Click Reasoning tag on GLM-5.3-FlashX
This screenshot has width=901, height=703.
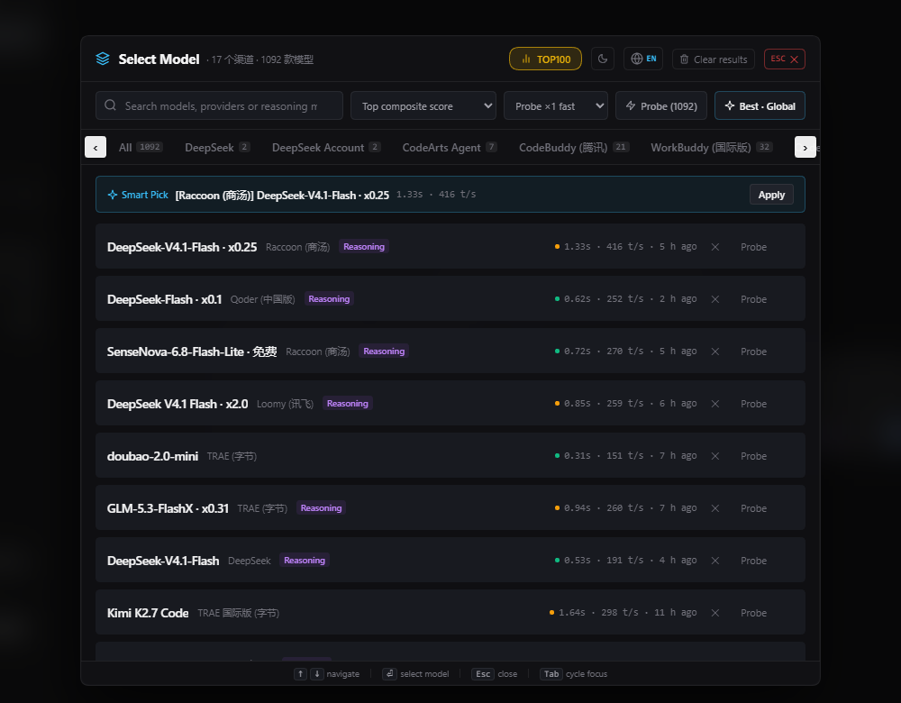pyautogui.click(x=322, y=508)
